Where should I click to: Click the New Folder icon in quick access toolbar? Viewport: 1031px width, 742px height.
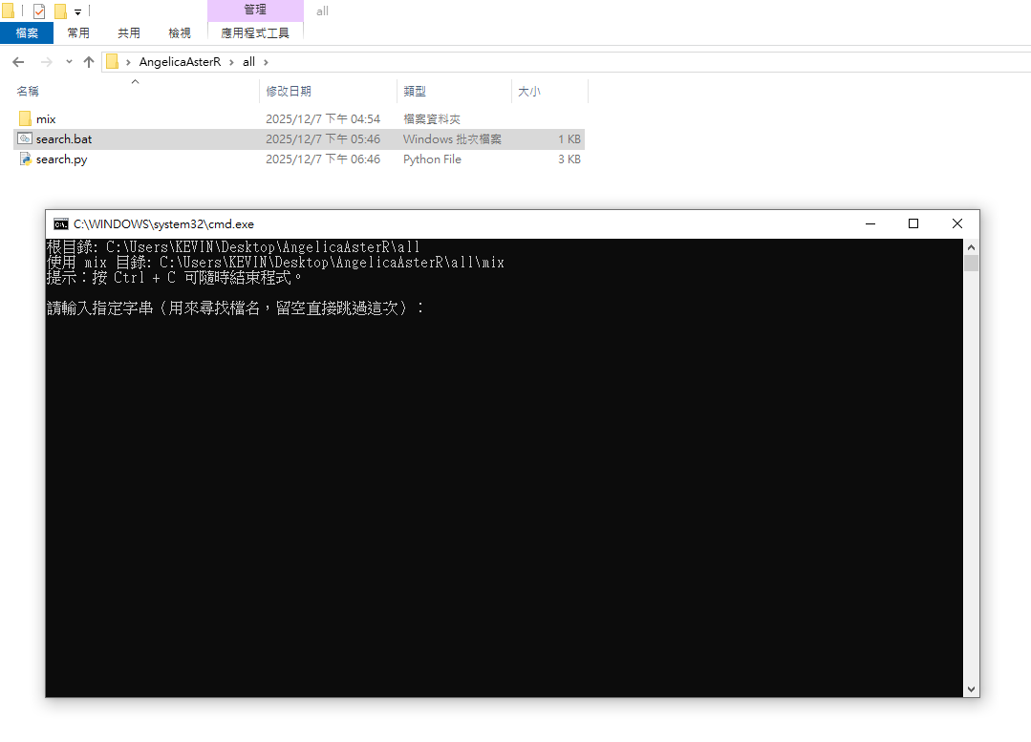pyautogui.click(x=60, y=11)
